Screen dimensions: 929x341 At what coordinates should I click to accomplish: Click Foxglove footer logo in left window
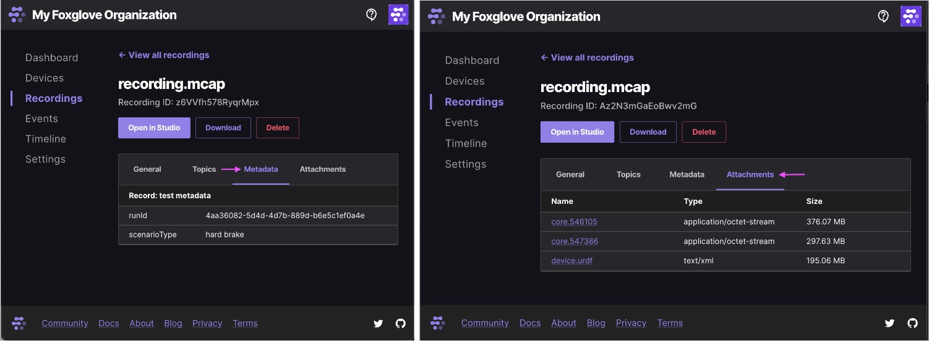click(19, 323)
